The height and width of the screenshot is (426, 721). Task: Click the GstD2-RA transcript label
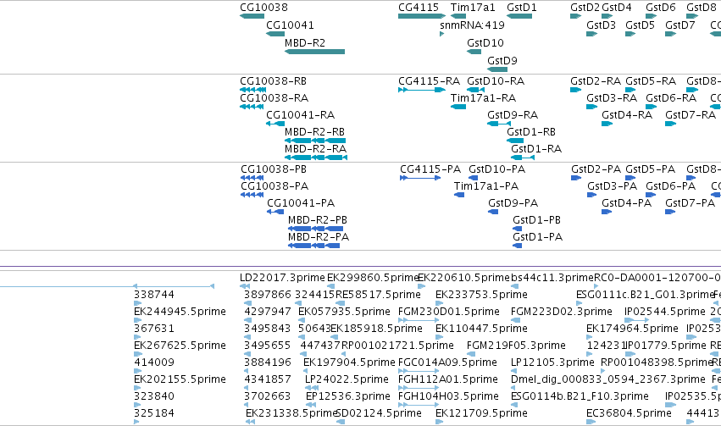coord(596,81)
